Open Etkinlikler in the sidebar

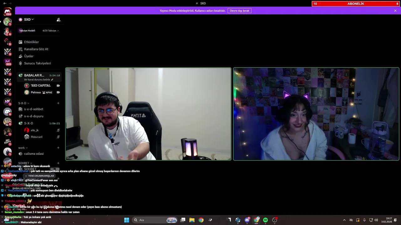39,42
